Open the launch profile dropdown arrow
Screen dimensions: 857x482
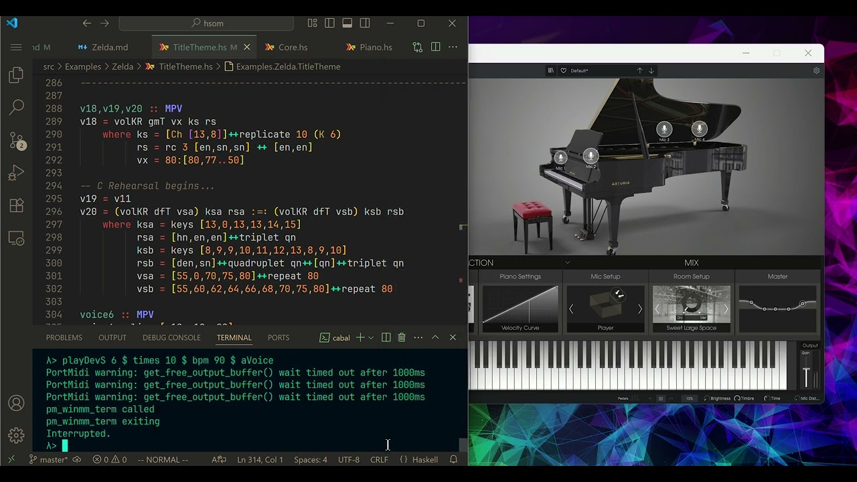pyautogui.click(x=370, y=337)
